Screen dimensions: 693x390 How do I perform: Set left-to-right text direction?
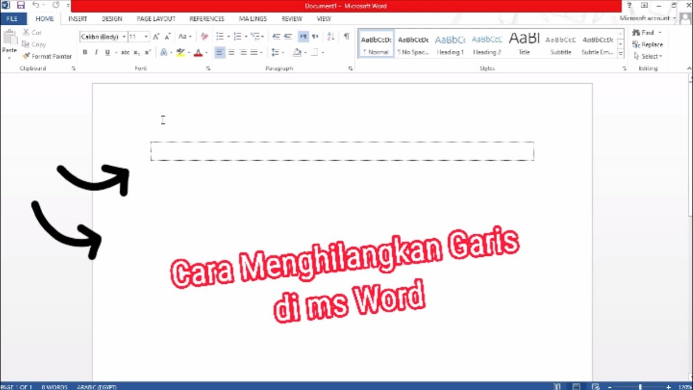[x=303, y=37]
